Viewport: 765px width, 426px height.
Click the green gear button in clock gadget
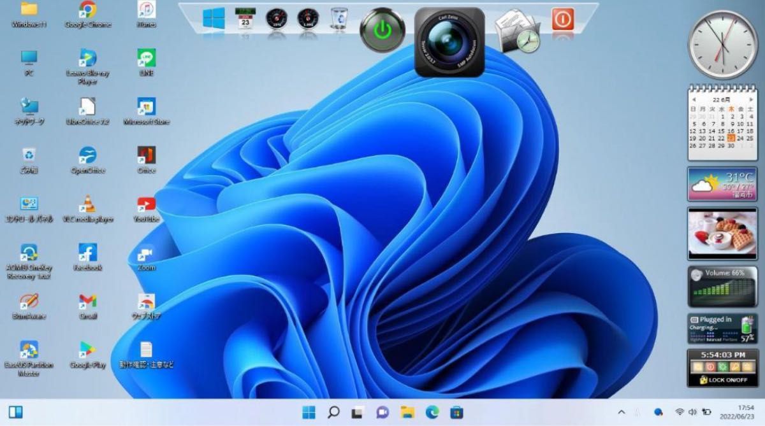tap(722, 367)
